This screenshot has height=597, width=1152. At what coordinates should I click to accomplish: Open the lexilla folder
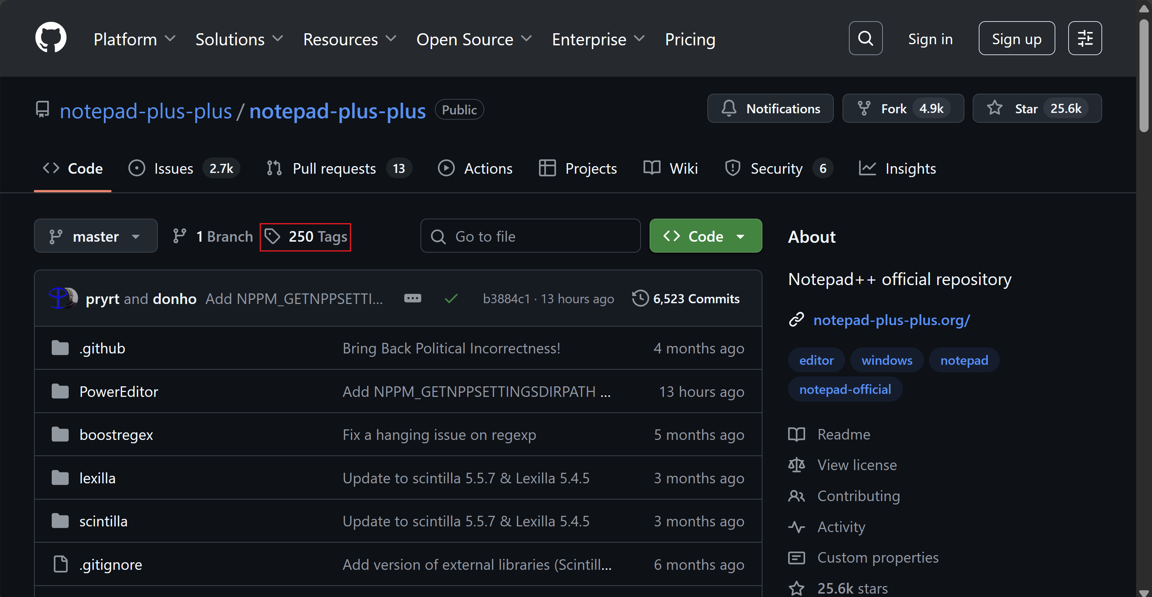pyautogui.click(x=97, y=478)
